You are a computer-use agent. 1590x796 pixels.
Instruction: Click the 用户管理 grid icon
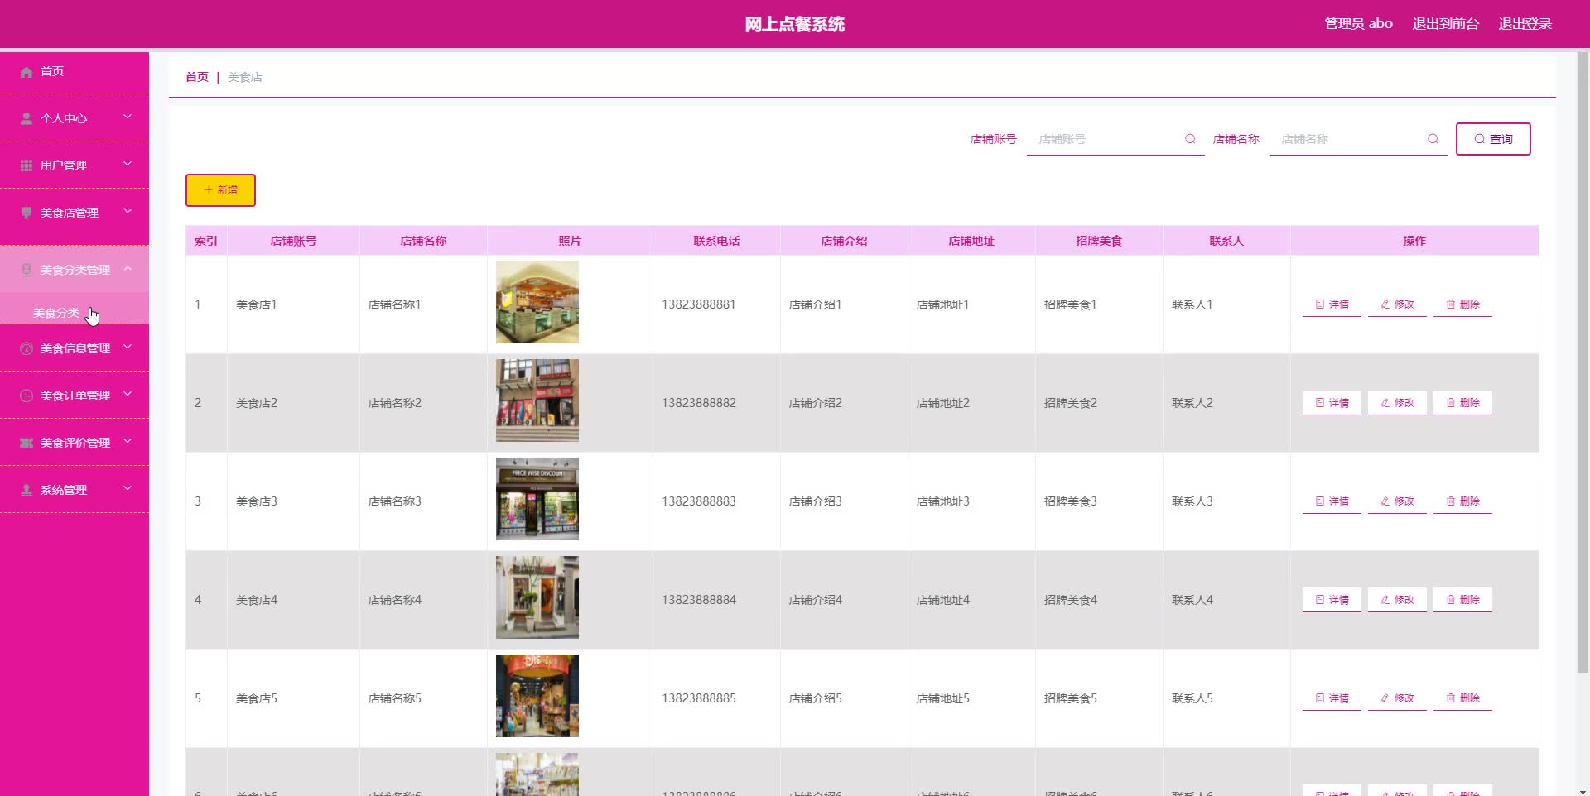tap(26, 165)
